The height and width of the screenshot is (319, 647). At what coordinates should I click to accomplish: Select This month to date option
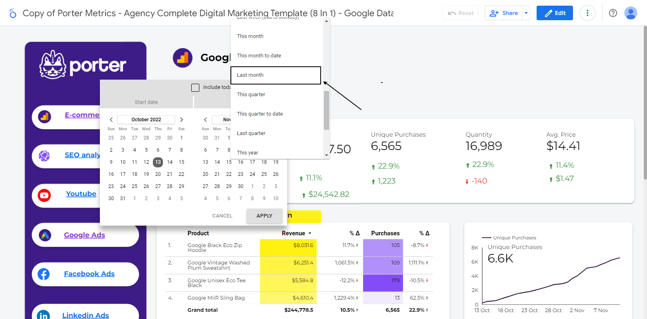pyautogui.click(x=276, y=56)
